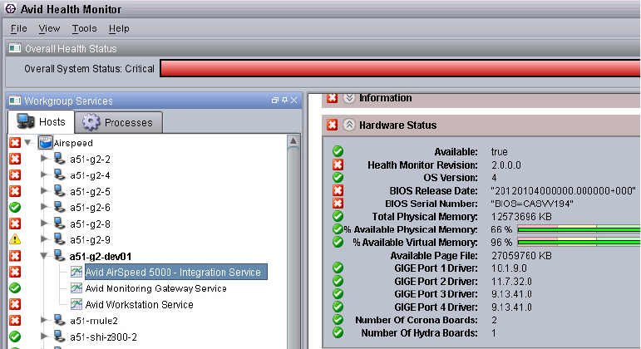Select Avid Workstation Service

click(x=139, y=304)
